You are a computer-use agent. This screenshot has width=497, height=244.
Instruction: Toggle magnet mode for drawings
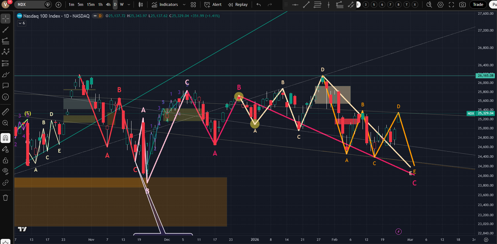(x=5, y=138)
